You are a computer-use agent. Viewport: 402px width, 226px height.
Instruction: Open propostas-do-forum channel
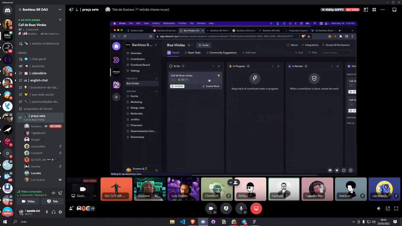(x=40, y=109)
